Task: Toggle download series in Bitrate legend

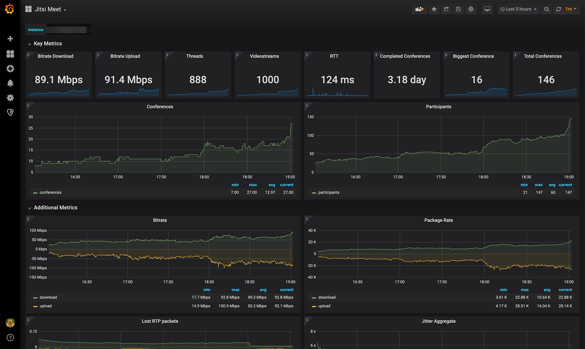Action: (48, 297)
